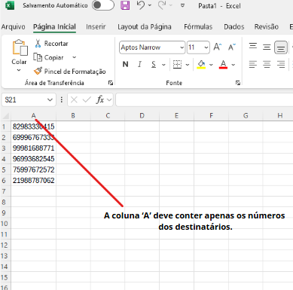293x290 pixels.
Task: Open the Dados tab
Action: (234, 26)
